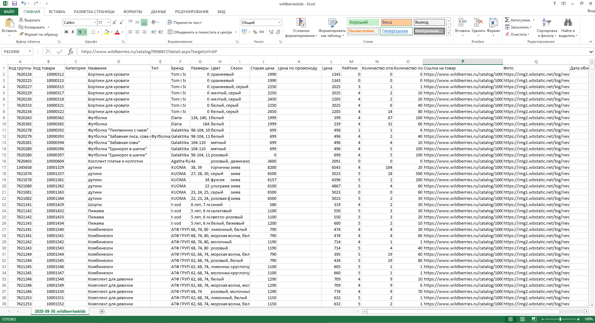Switch to the РЕЦЕНЗИРОВАНИЕ tab
Image resolution: width=595 pixels, height=323 pixels.
tap(192, 11)
